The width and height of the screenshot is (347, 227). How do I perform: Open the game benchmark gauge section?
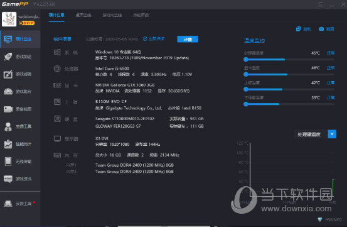coord(20,91)
